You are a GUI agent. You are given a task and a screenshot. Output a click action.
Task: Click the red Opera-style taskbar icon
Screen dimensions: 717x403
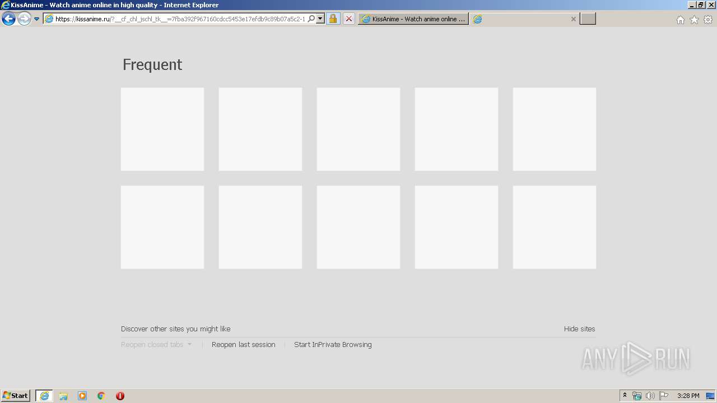pyautogui.click(x=120, y=396)
